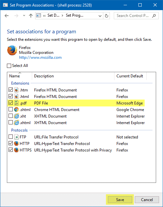Uncheck the .htm extension checkbox
The image size is (163, 207).
tap(10, 90)
